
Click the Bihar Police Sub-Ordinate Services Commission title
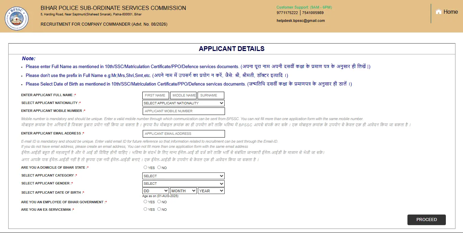(113, 8)
